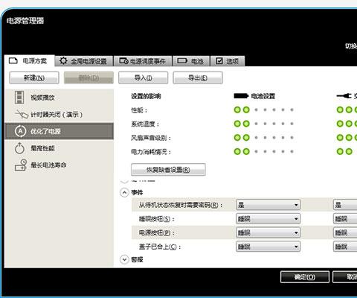Click the 计时器关闭 (演示) plan icon
The width and height of the screenshot is (357, 298).
pyautogui.click(x=22, y=114)
